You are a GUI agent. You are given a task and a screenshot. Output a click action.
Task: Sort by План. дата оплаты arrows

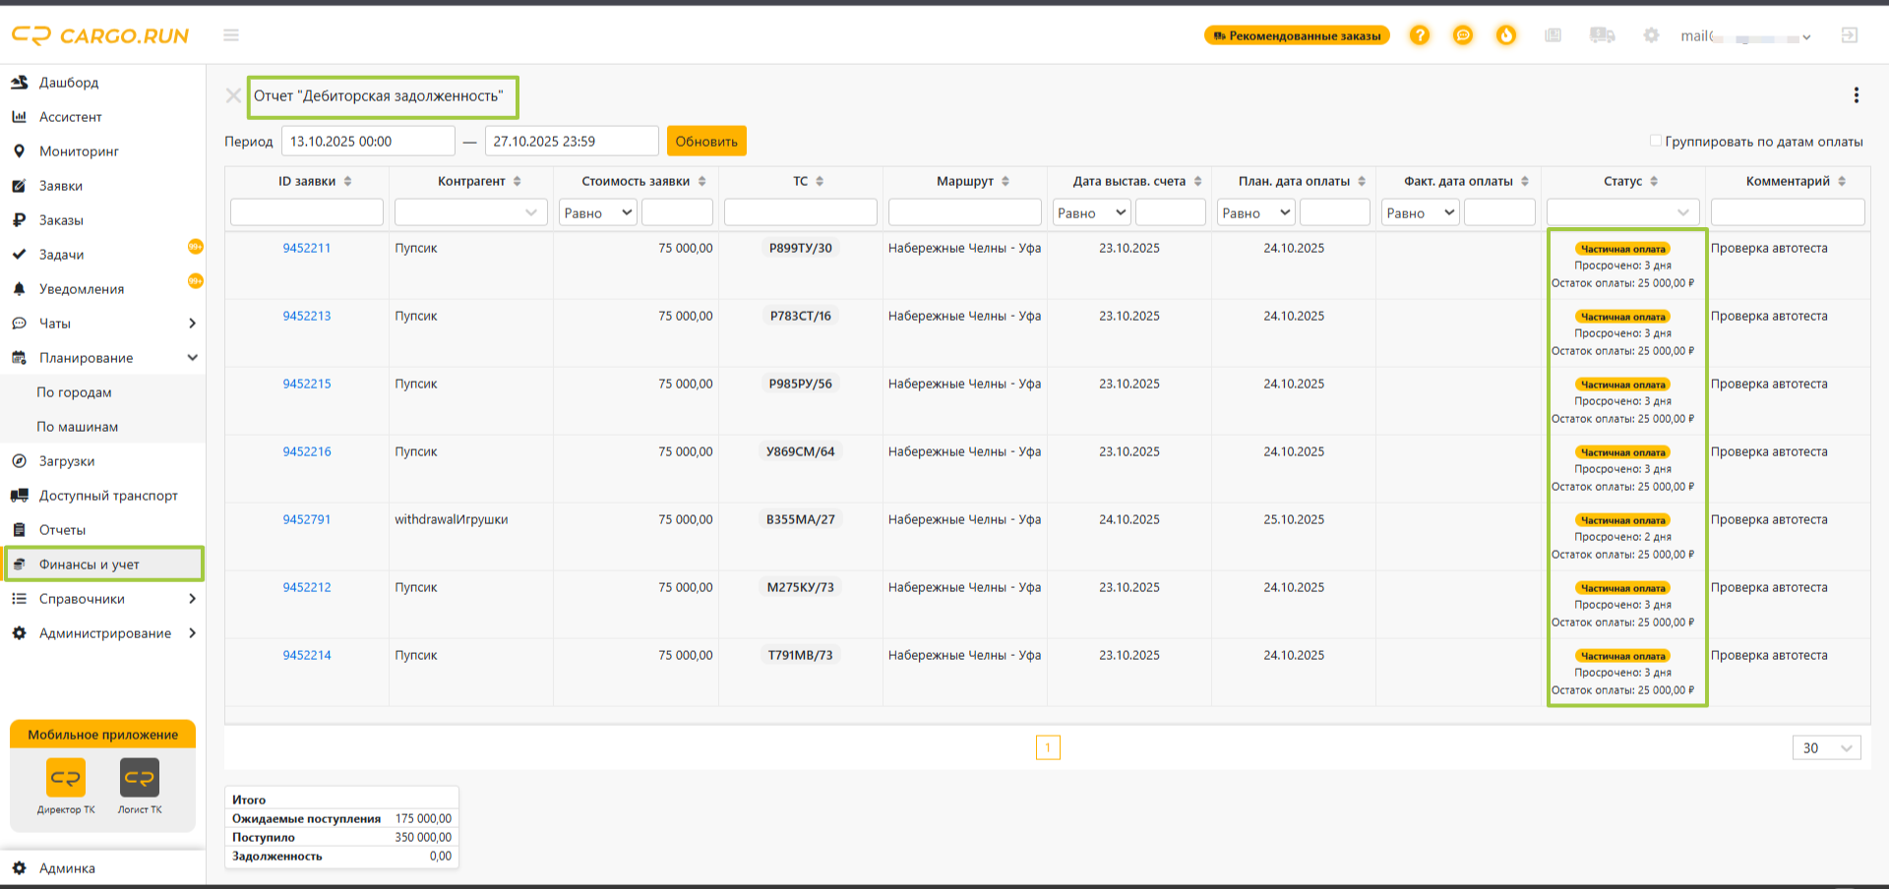1362,181
